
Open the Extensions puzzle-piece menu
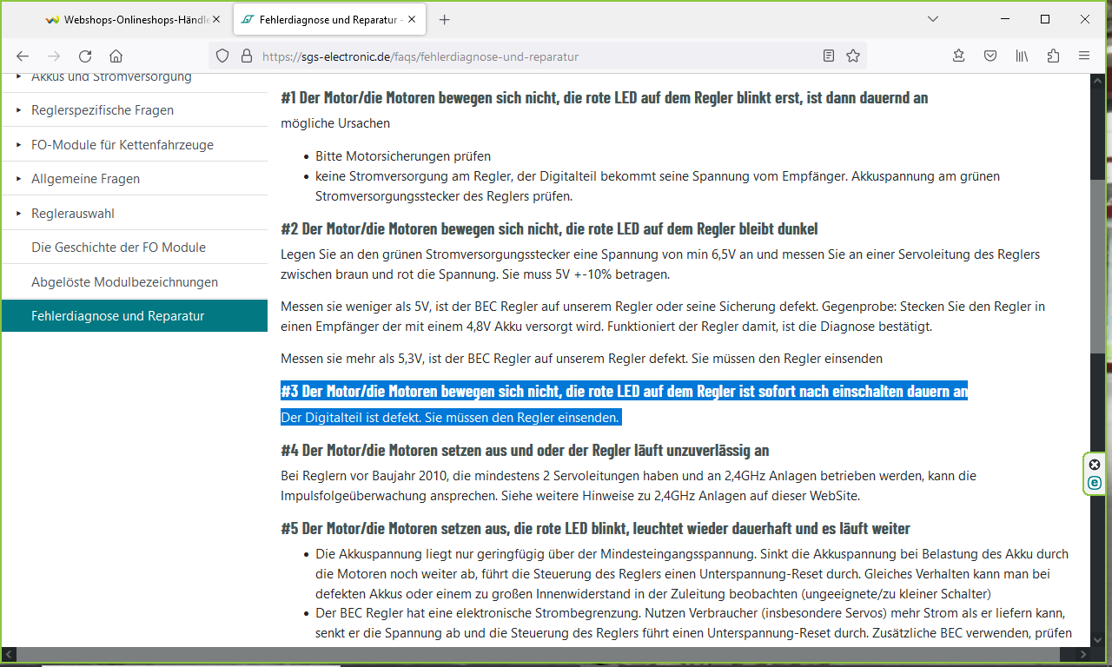[1053, 56]
